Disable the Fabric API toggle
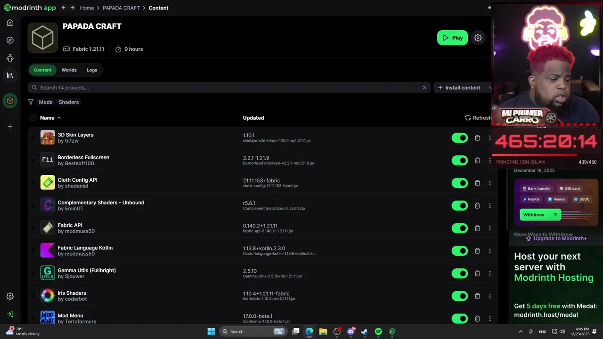The image size is (603, 339). coord(460,228)
